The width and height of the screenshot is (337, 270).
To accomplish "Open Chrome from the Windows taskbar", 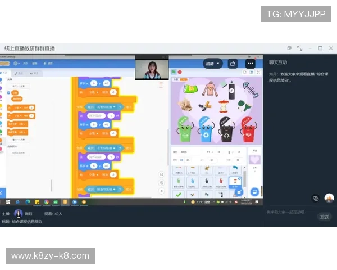I will (47, 202).
